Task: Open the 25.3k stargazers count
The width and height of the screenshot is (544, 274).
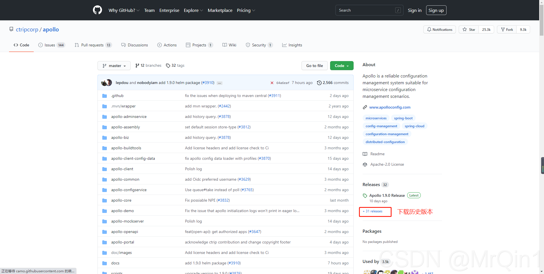Action: pyautogui.click(x=486, y=29)
